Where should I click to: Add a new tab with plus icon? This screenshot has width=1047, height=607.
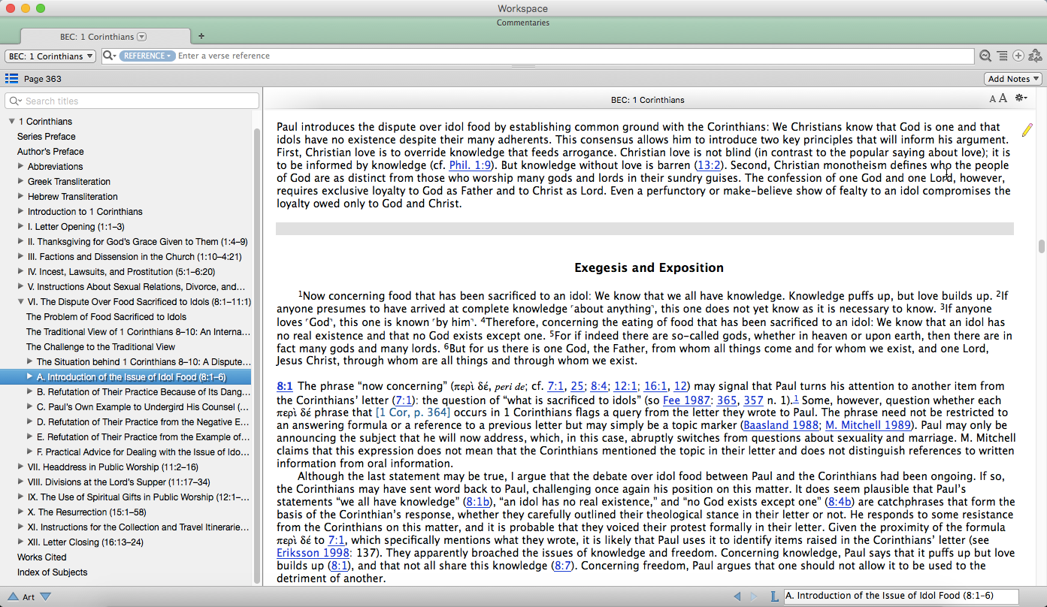click(201, 36)
